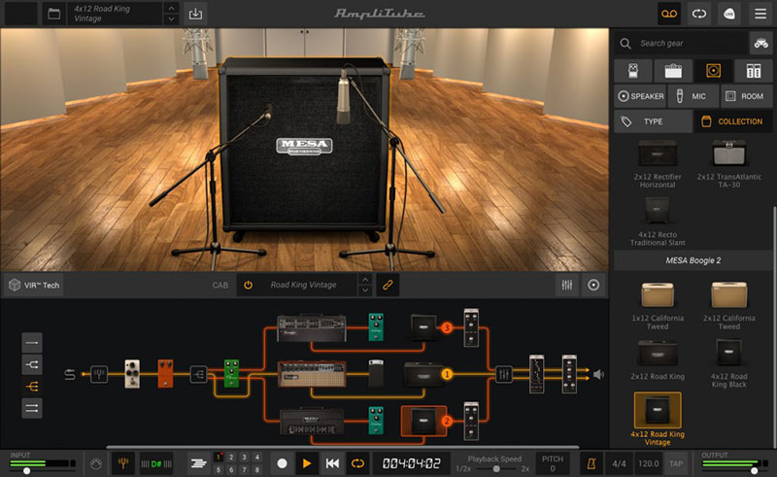Click the save preset download icon
The image size is (777, 477).
pos(196,14)
